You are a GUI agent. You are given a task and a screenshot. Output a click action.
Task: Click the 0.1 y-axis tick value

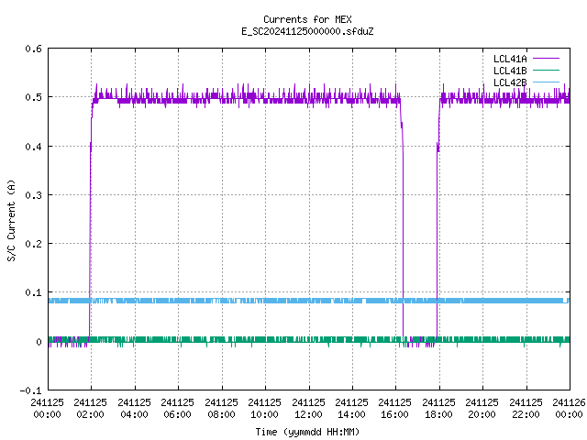coord(34,292)
